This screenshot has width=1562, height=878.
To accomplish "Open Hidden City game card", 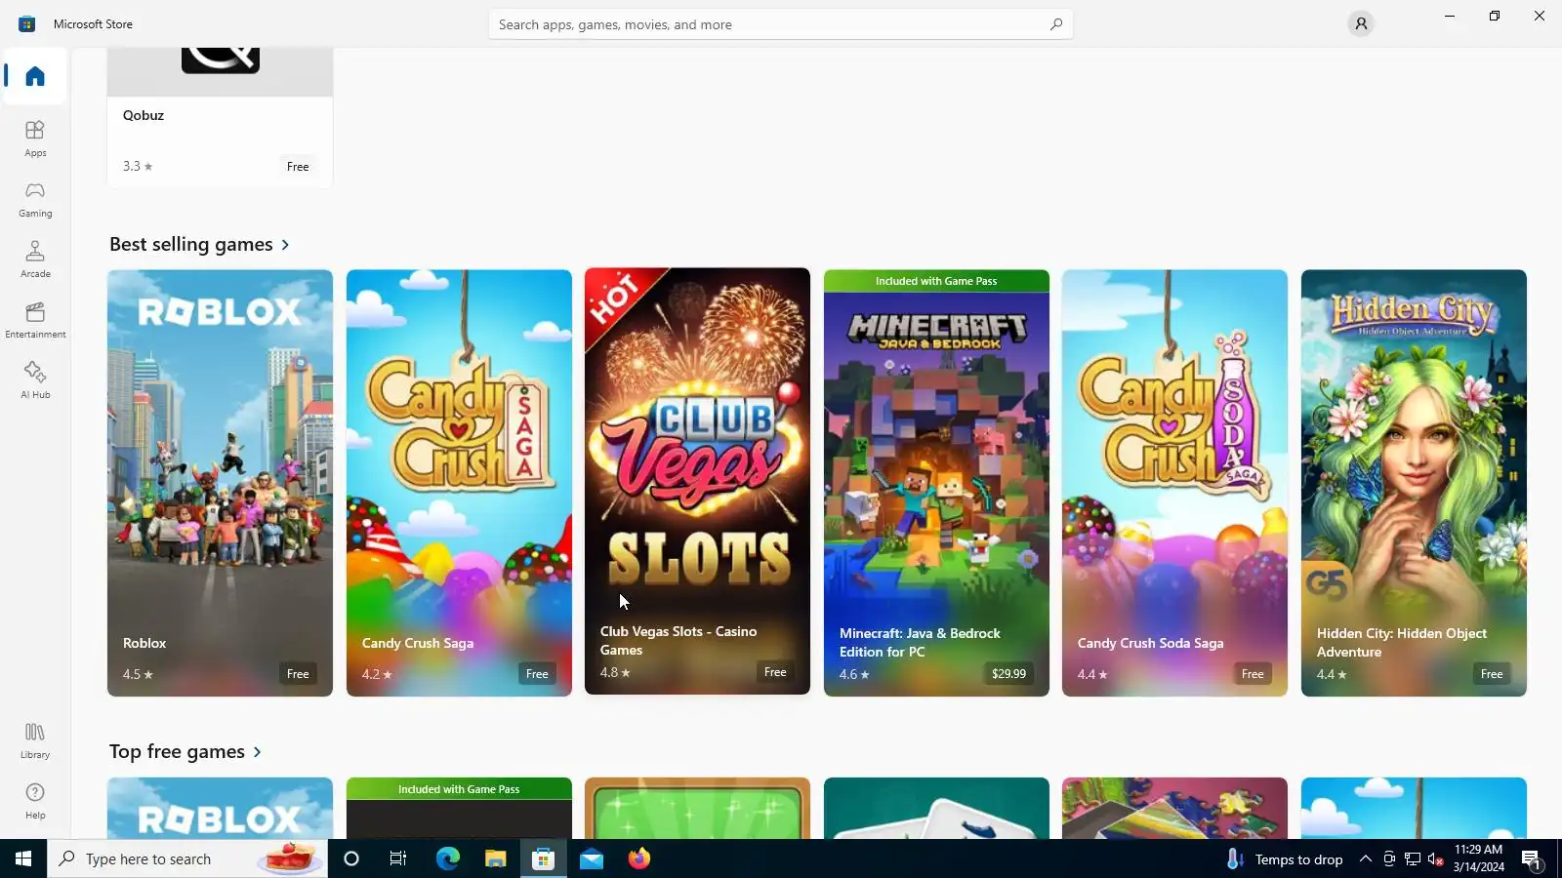I will [1414, 483].
